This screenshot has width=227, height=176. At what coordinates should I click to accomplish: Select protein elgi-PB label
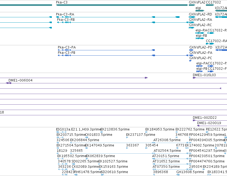202,69
